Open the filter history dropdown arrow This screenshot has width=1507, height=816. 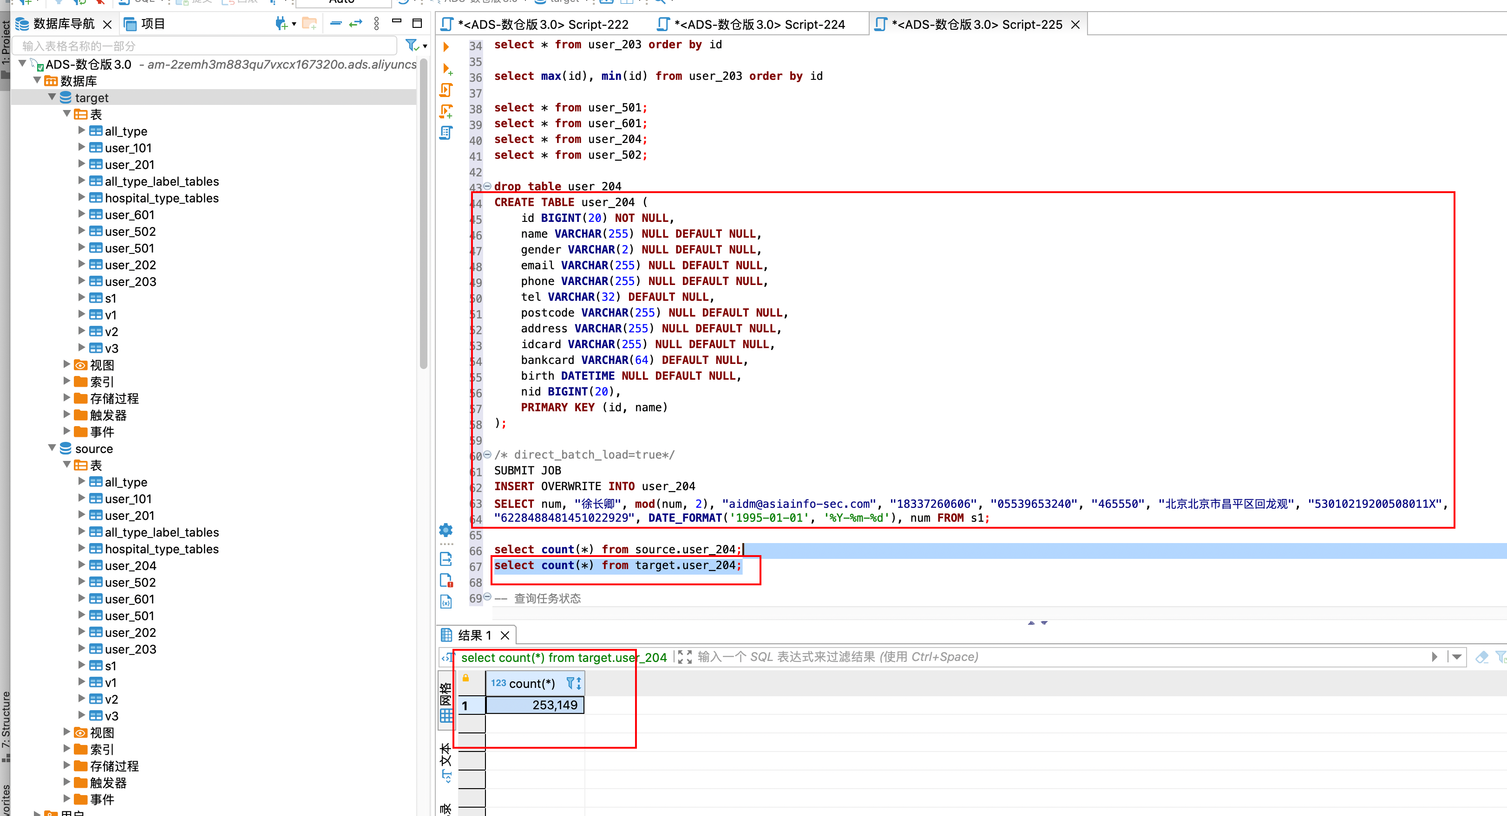(x=1457, y=657)
